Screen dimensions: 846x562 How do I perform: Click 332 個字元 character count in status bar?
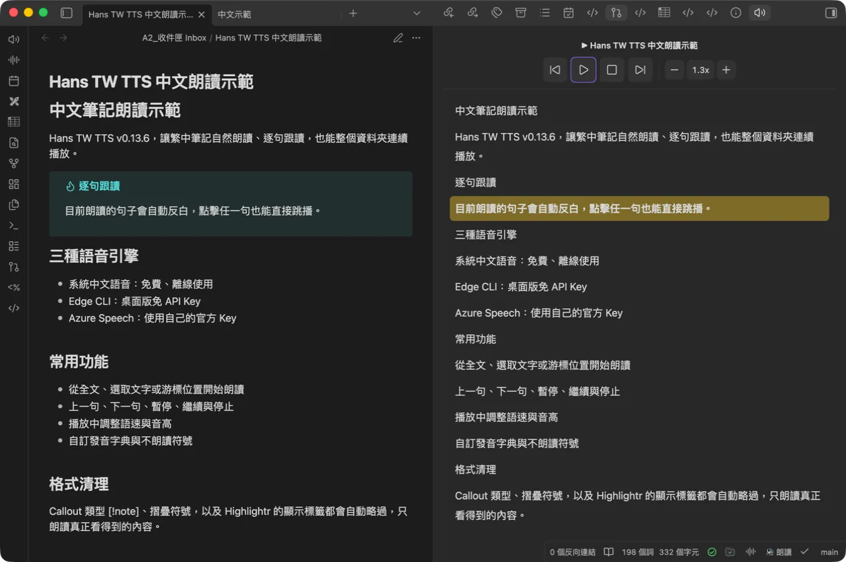pyautogui.click(x=679, y=552)
